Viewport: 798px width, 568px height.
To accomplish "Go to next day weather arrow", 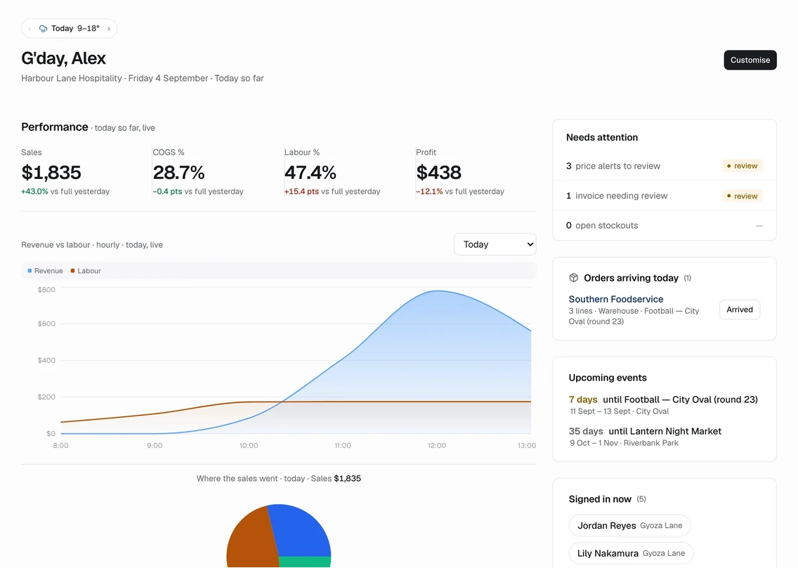I will tap(108, 29).
